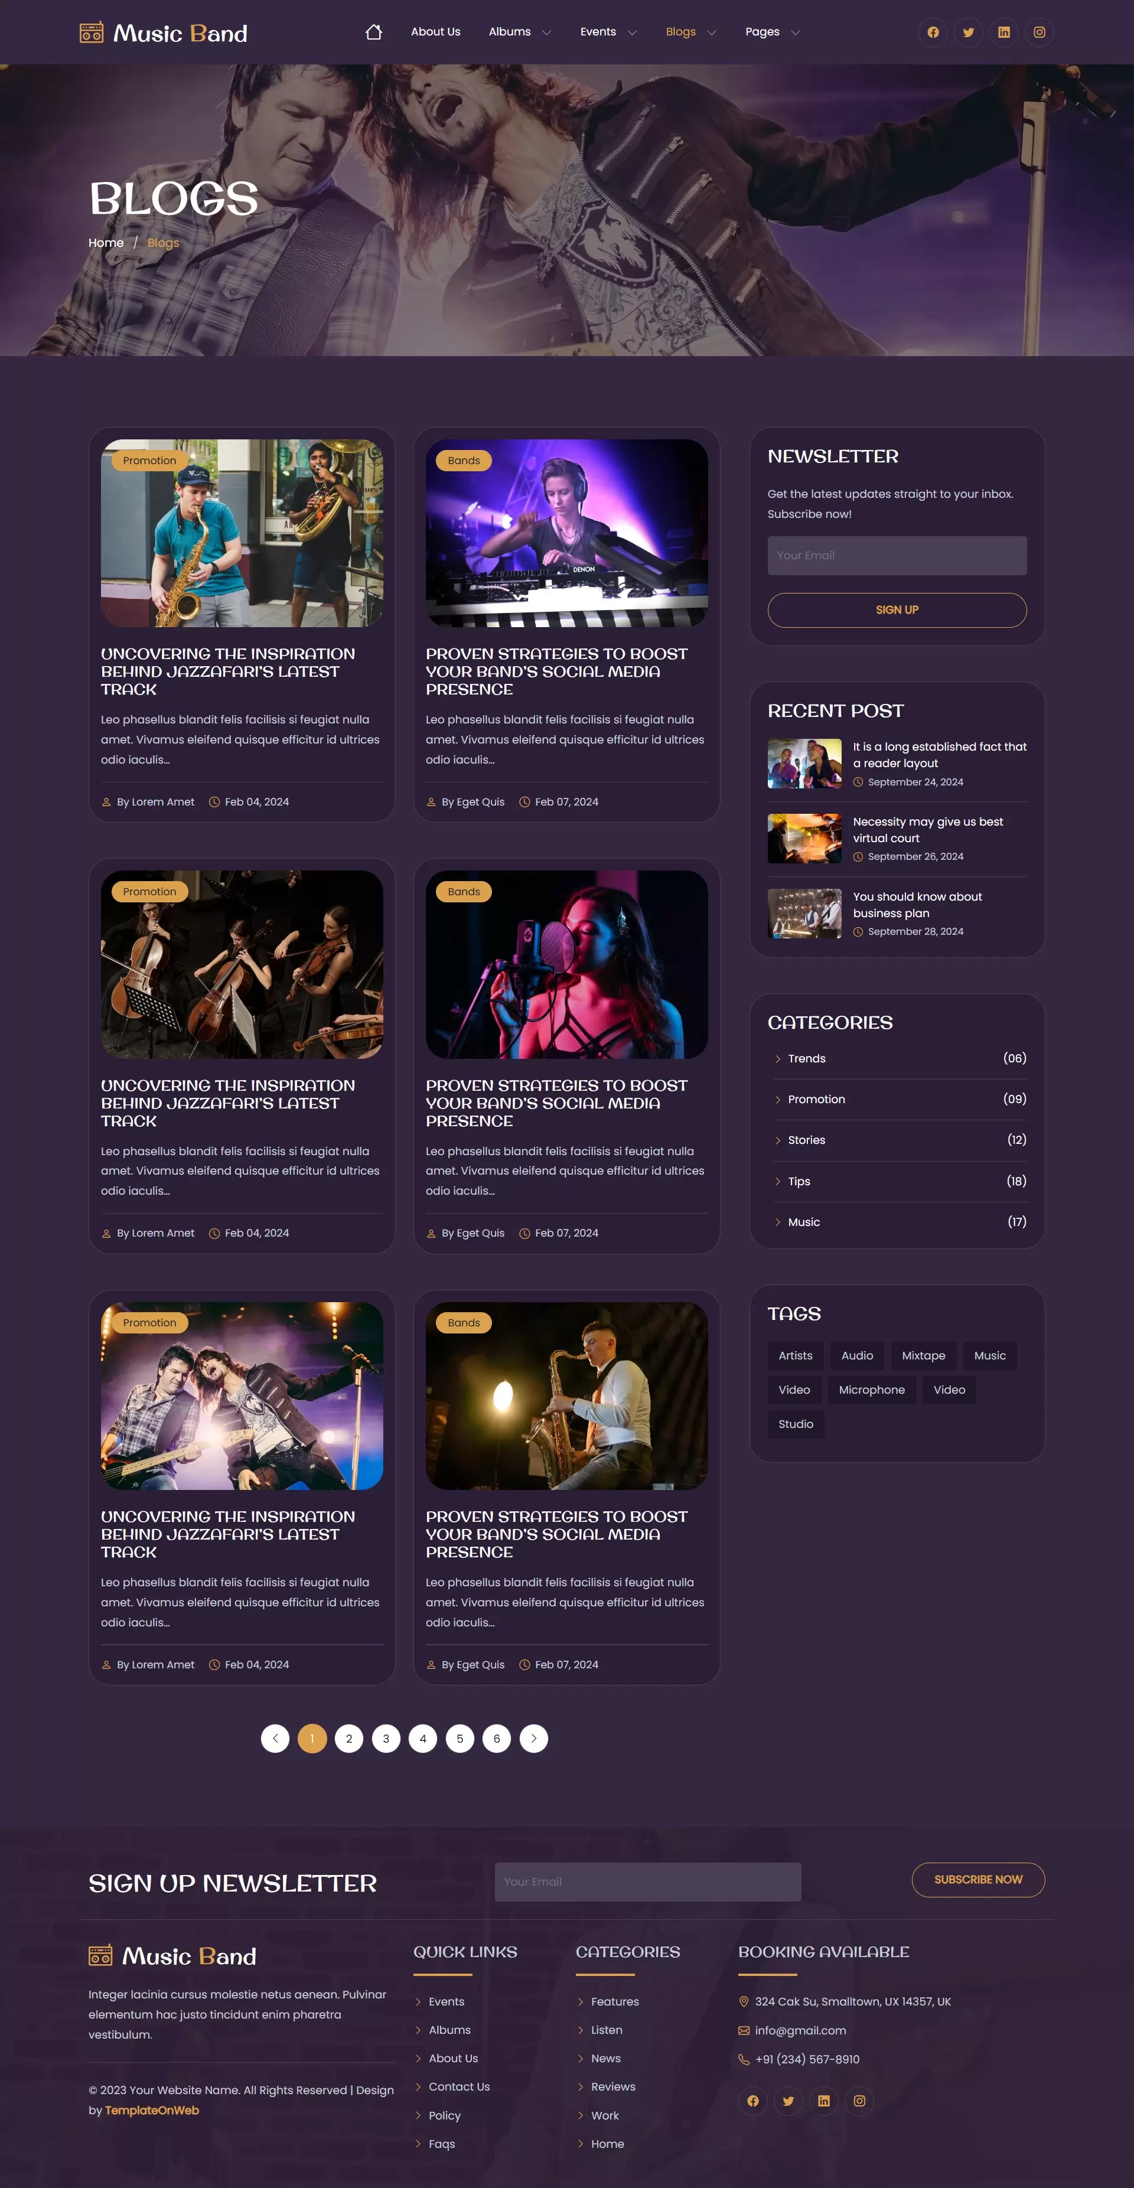Click the Facebook icon in the footer
1134x2188 pixels.
pos(752,2101)
